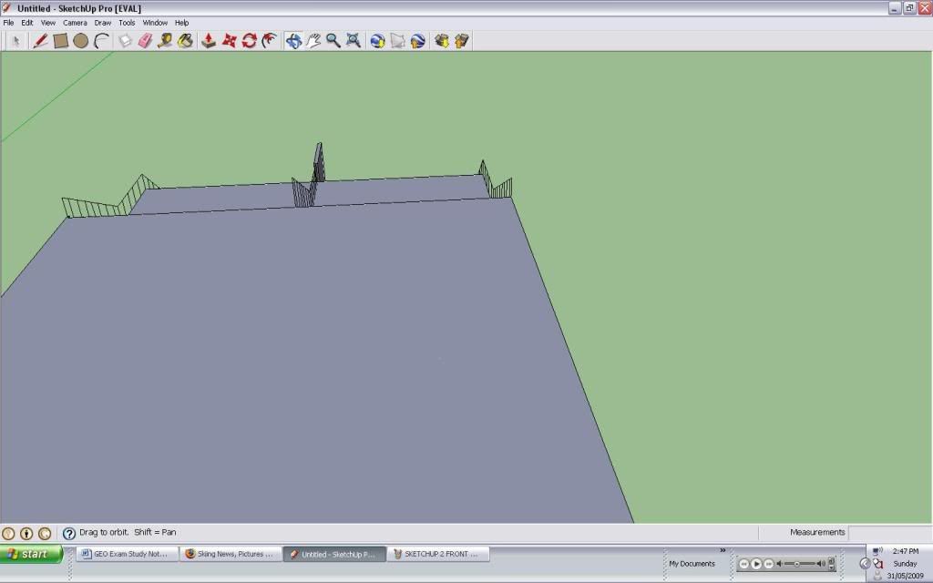
Task: Enable the Rotate tool
Action: pos(250,40)
